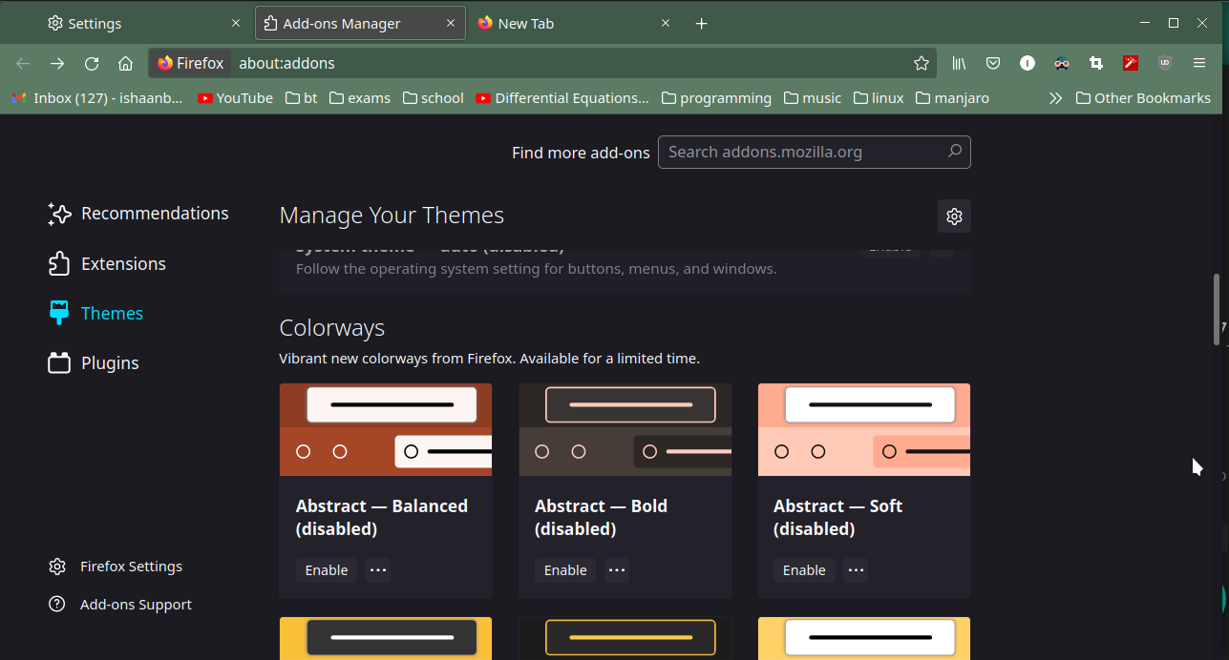Open the Library icon in toolbar
Screen dimensions: 1229x660
coord(959,64)
